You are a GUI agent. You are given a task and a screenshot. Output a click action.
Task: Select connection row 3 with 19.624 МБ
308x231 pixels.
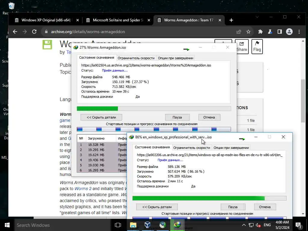102,155
